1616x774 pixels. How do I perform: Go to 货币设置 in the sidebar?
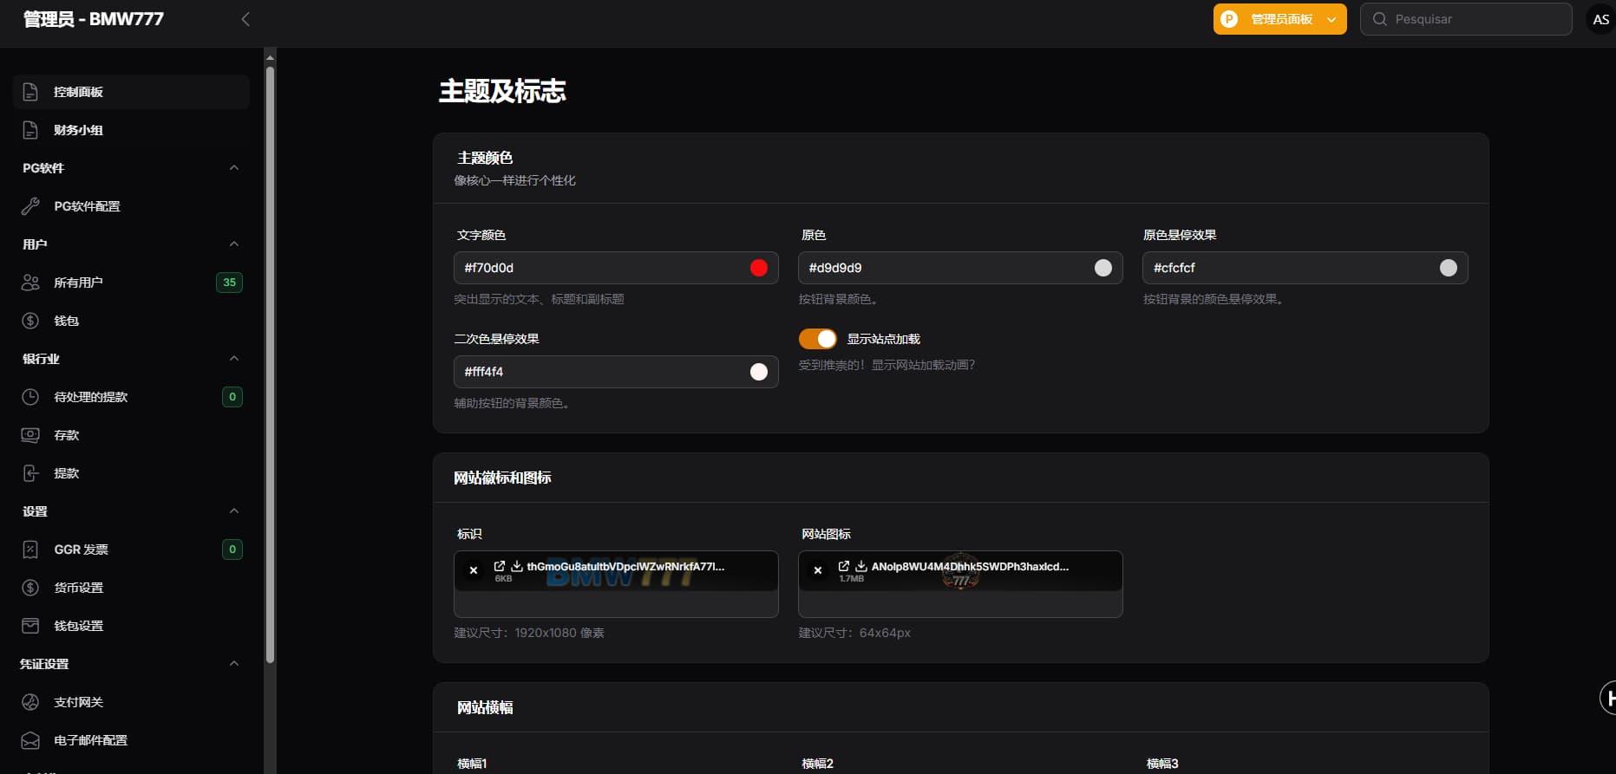pos(78,588)
